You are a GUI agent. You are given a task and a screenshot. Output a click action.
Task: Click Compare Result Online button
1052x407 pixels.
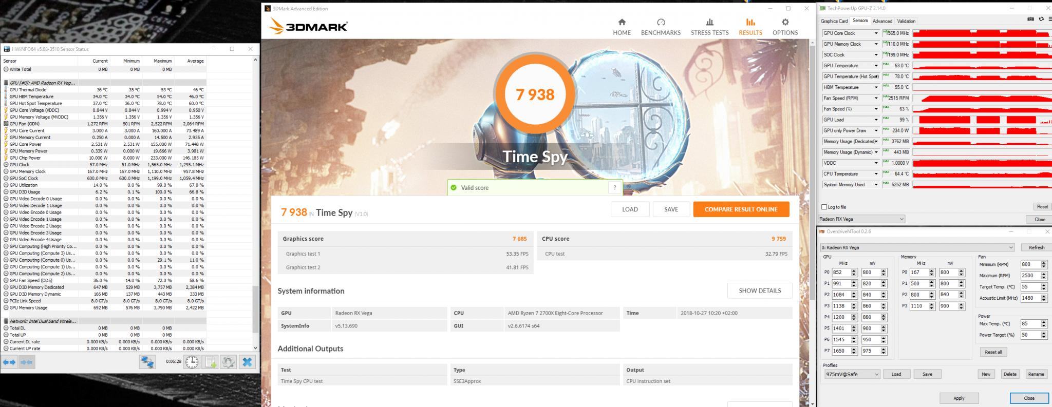coord(741,209)
